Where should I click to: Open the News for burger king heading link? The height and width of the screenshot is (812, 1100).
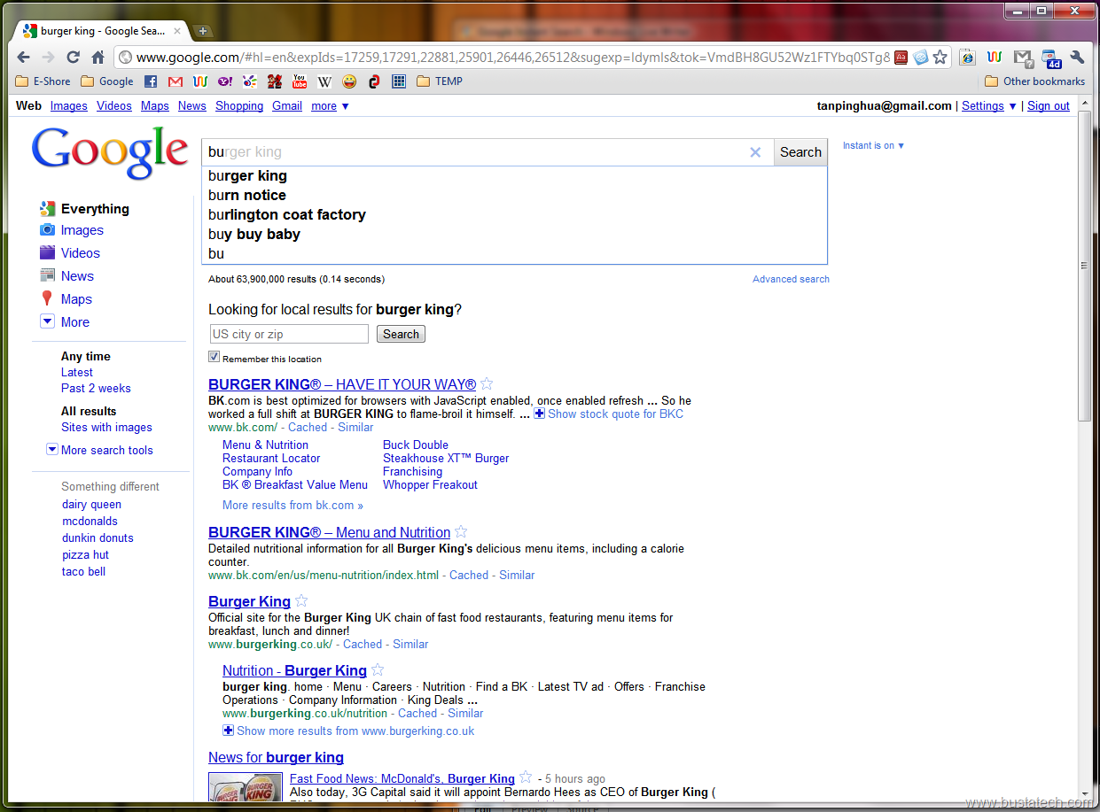[x=276, y=758]
